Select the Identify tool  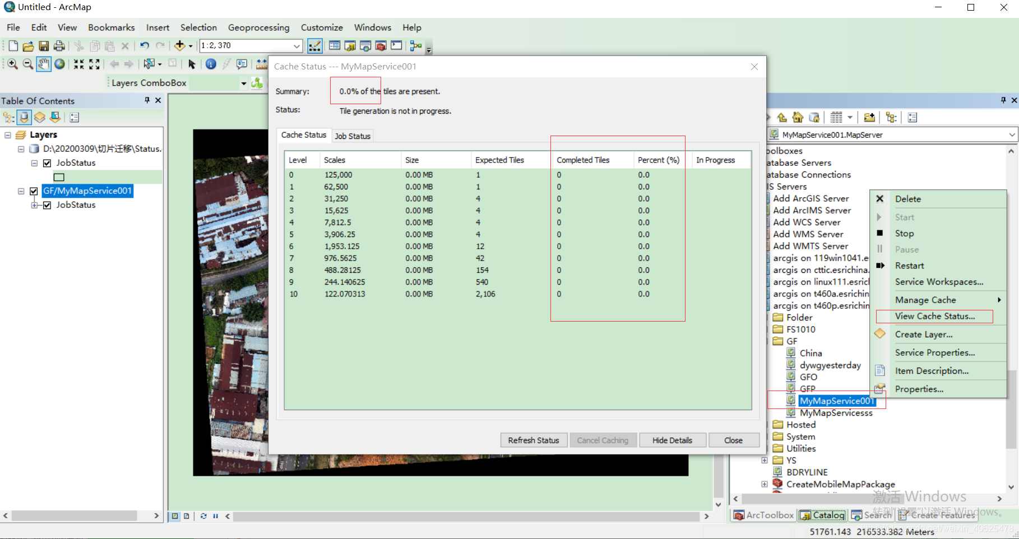tap(211, 64)
